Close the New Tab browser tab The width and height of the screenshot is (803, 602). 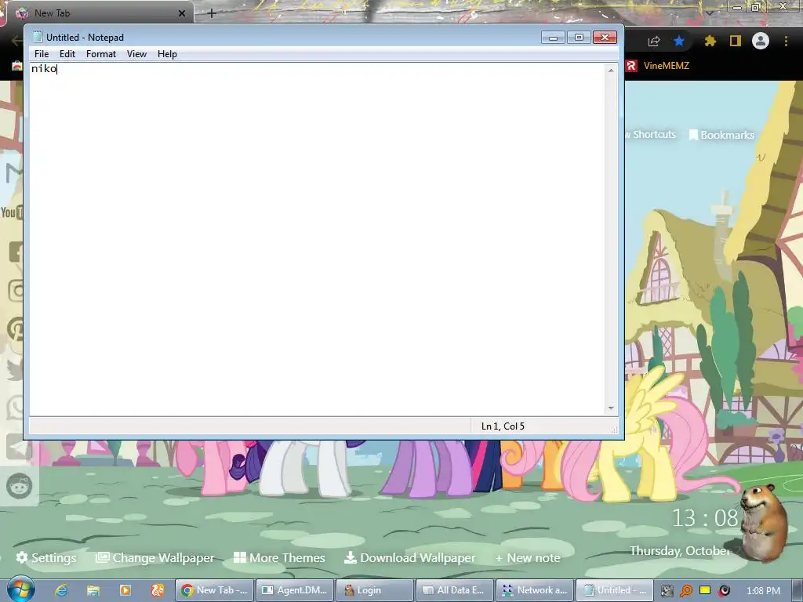[182, 13]
